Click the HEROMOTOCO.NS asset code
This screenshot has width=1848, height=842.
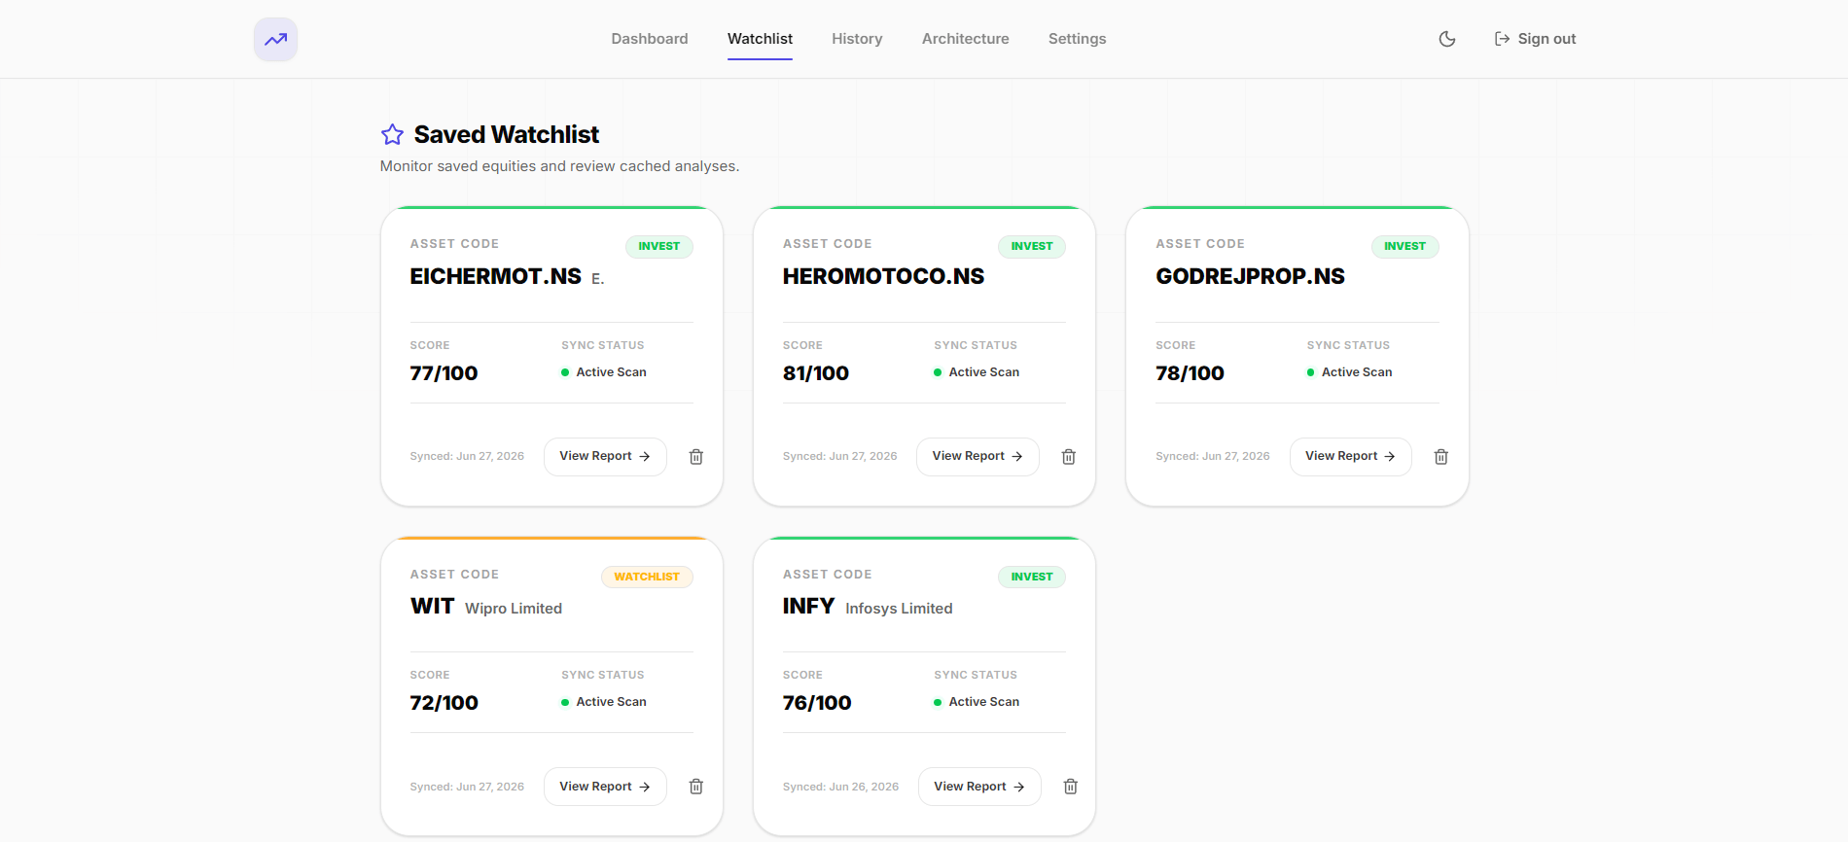coord(883,276)
